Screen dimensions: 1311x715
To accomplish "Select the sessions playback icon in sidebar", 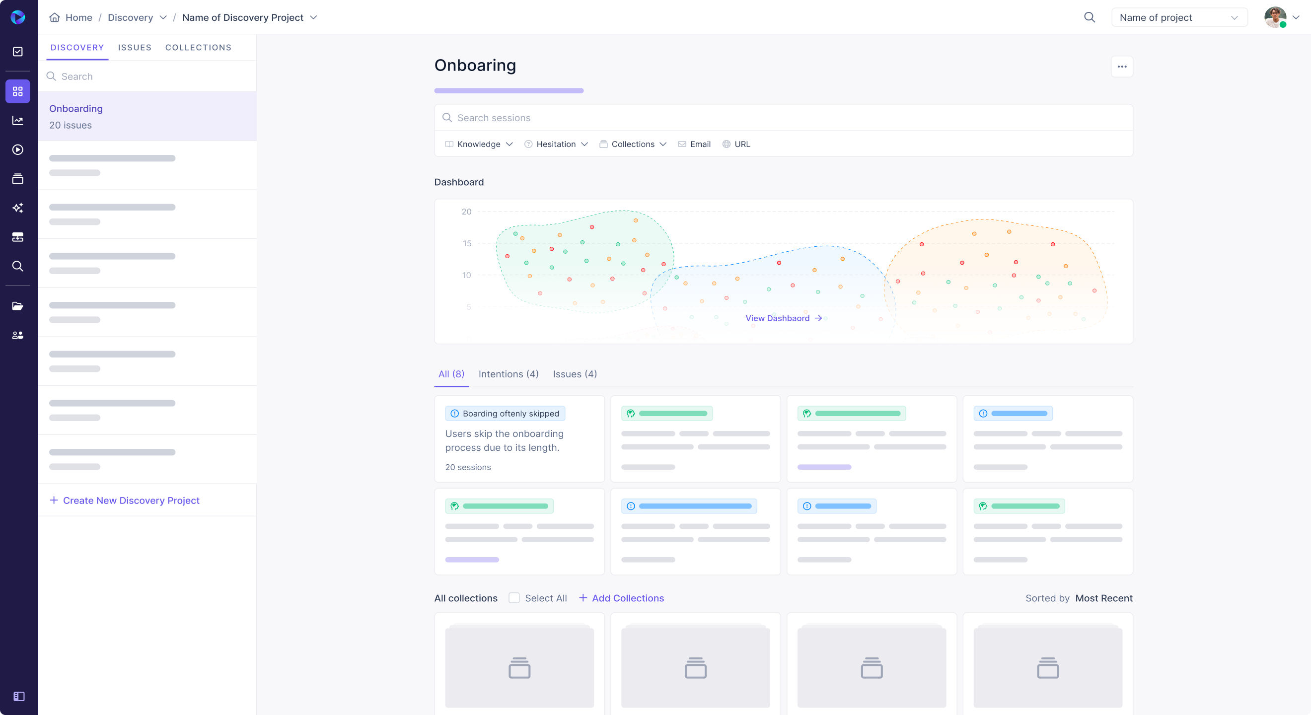I will [x=18, y=149].
